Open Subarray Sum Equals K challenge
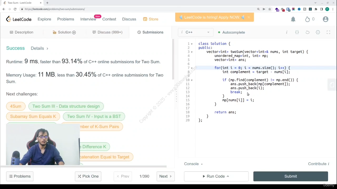Screen dimensions: 337x189 33,116
